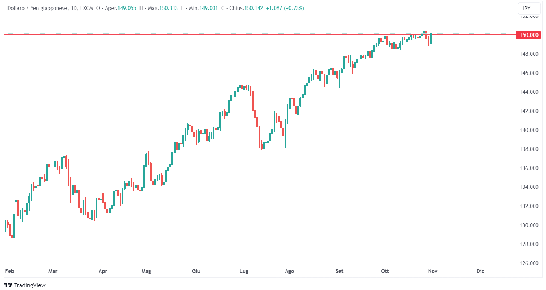Open the JPY currency selector

click(526, 8)
